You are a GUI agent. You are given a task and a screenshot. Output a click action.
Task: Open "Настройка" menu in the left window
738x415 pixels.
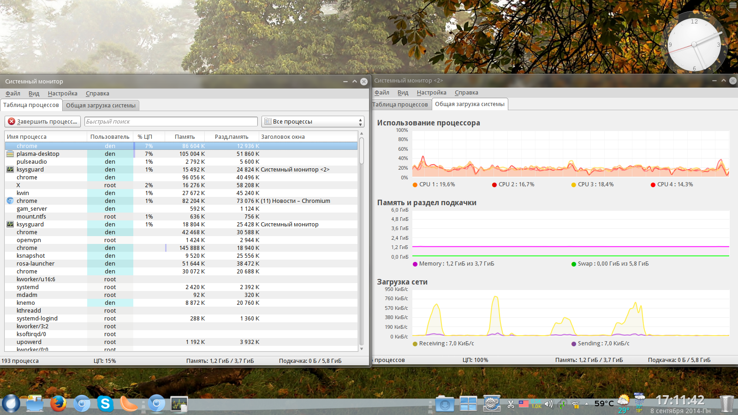pos(62,94)
